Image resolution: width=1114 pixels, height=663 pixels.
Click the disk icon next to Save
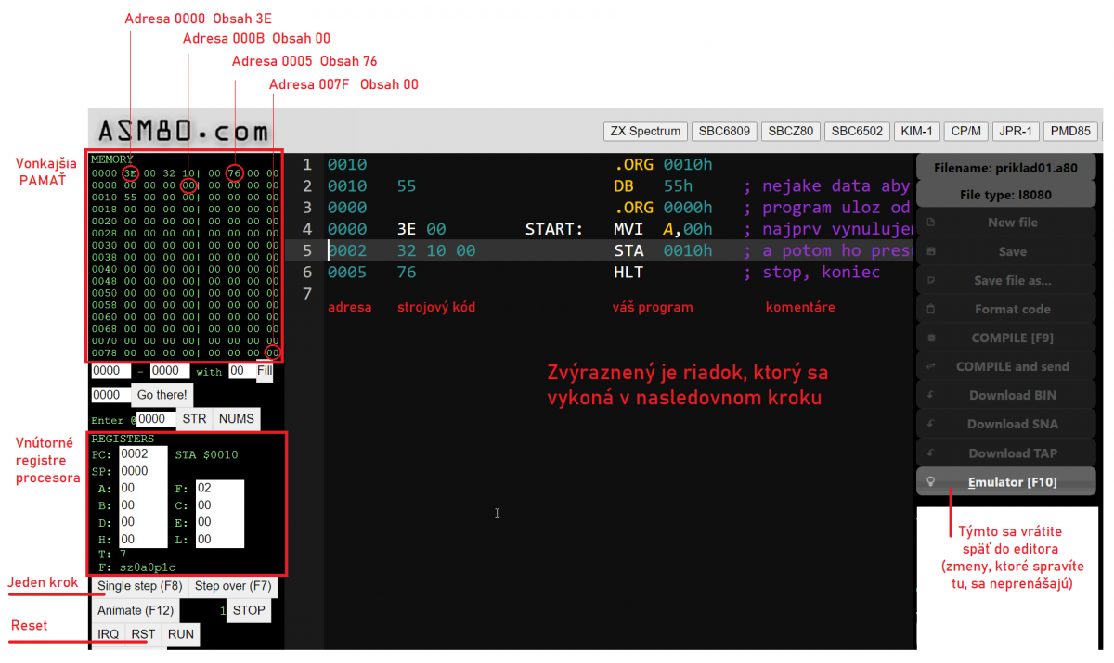(930, 251)
